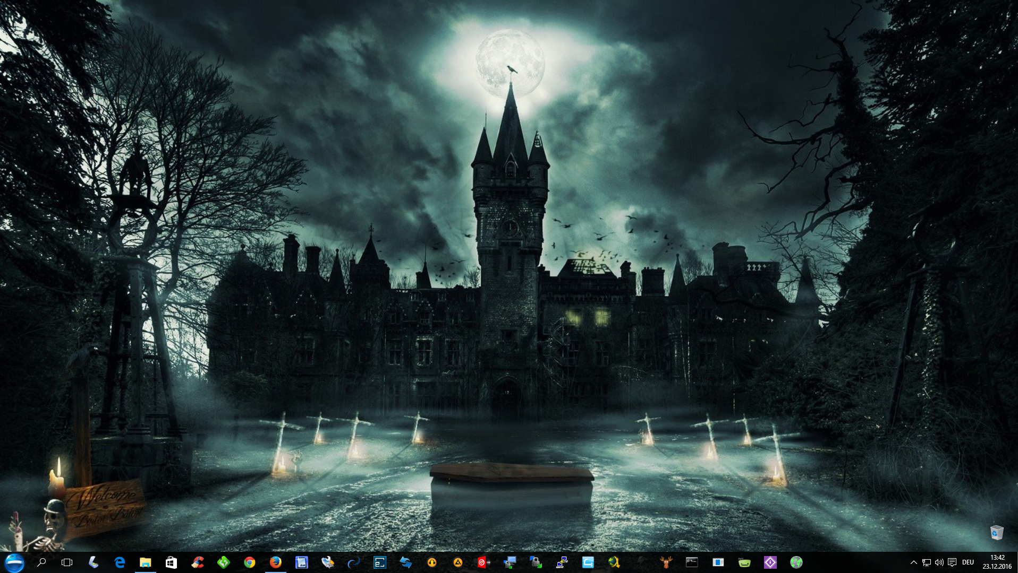
Task: Open the purple diamond taskbar icon
Action: coord(770,562)
